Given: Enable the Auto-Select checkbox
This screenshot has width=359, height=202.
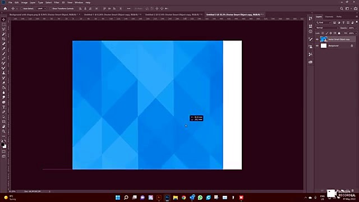Looking at the screenshot, I should pyautogui.click(x=21, y=8).
